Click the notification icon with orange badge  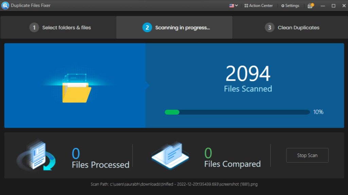coord(311,5)
